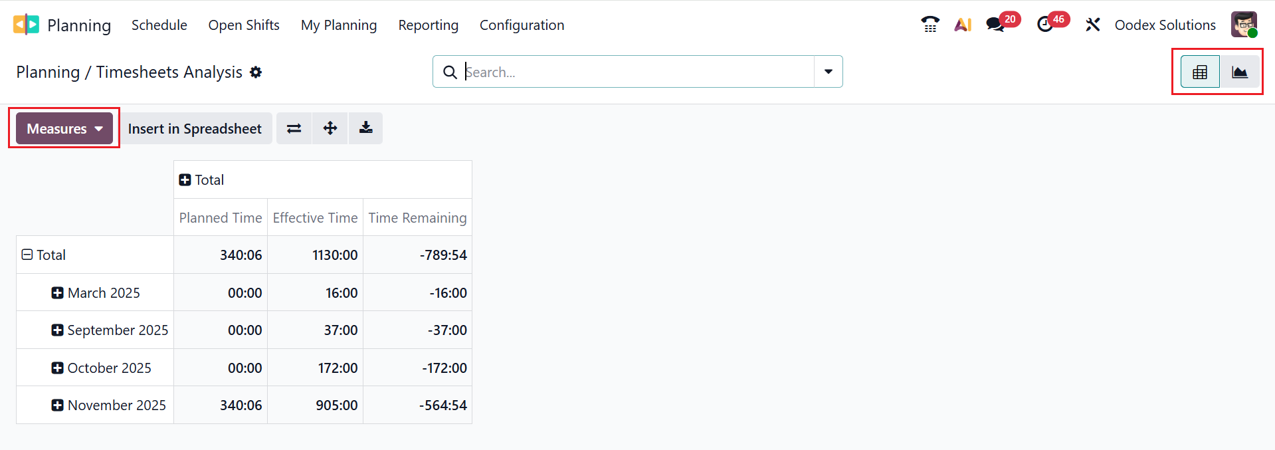Open the debug tools icon
Image resolution: width=1275 pixels, height=450 pixels.
coord(1093,25)
